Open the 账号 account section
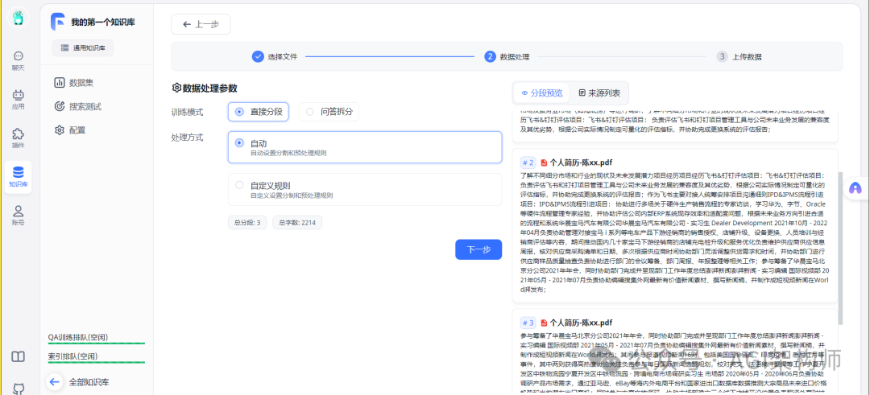The height and width of the screenshot is (395, 870). pyautogui.click(x=19, y=216)
